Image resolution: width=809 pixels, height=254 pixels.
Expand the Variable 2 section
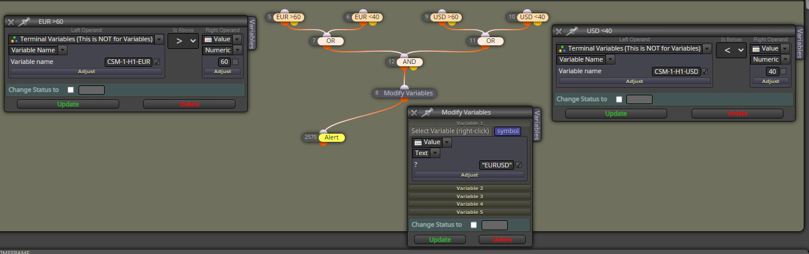click(x=469, y=188)
